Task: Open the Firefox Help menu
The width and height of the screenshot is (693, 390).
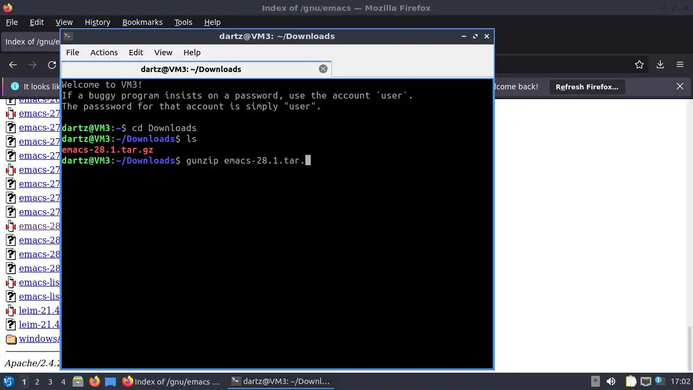Action: (212, 22)
